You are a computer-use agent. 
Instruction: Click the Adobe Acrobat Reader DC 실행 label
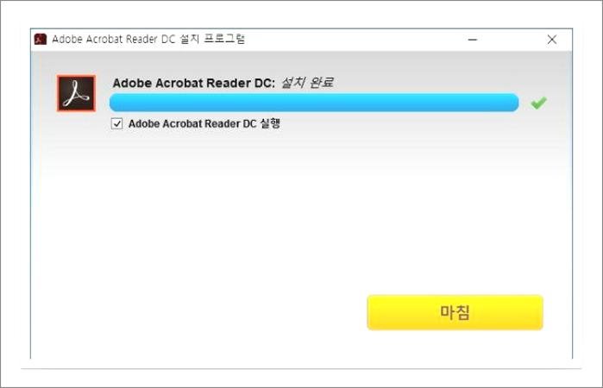pos(204,124)
